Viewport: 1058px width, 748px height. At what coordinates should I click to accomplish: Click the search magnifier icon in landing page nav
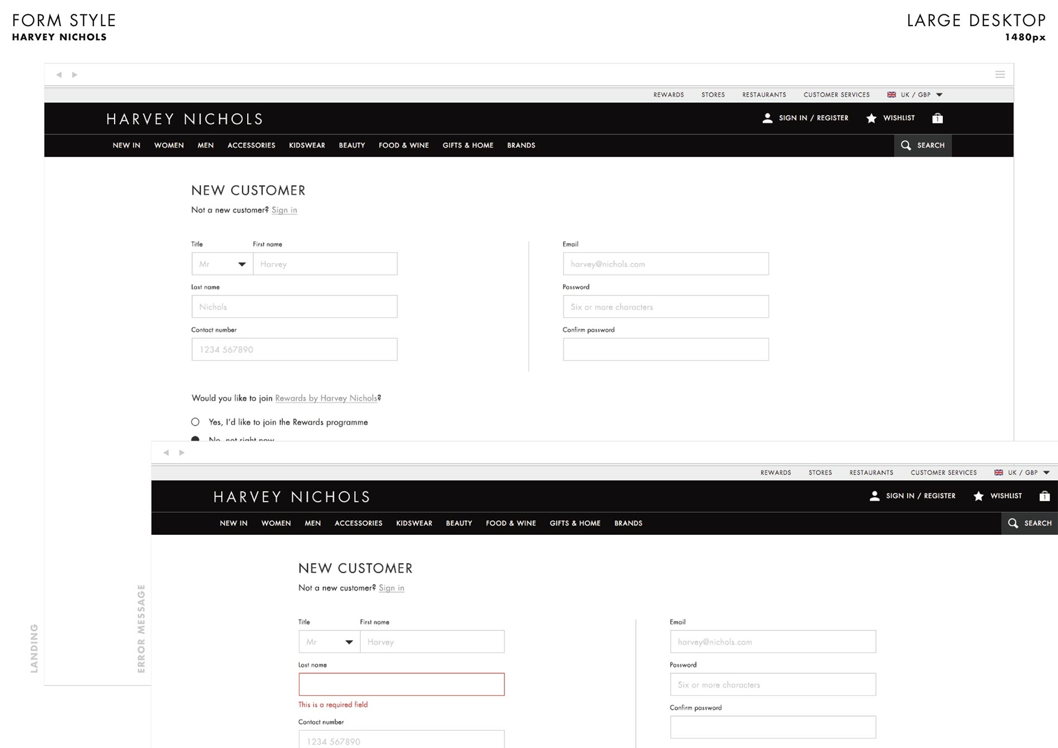906,145
